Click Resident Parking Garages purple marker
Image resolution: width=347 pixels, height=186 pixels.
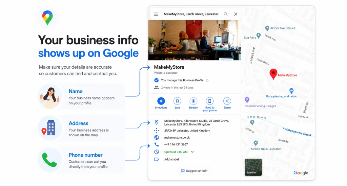point(247,100)
